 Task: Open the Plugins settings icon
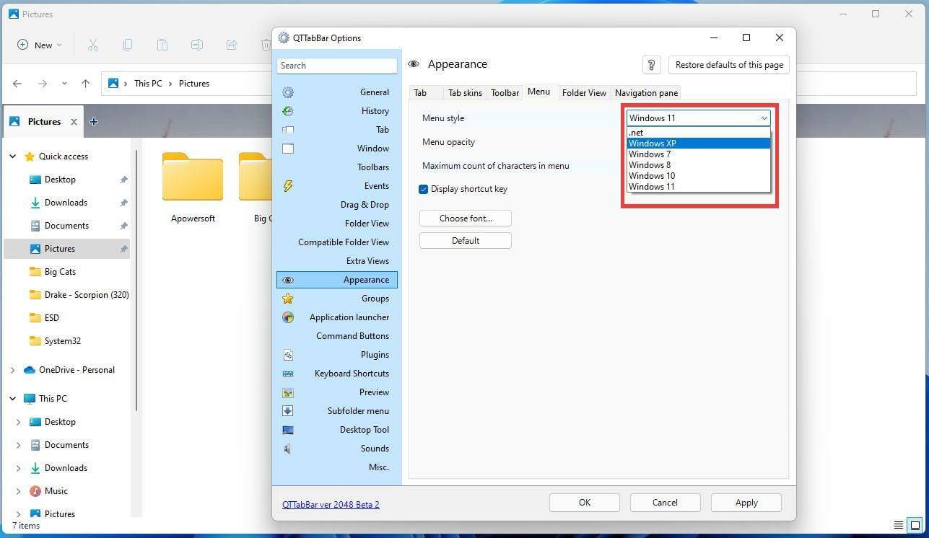pyautogui.click(x=288, y=354)
